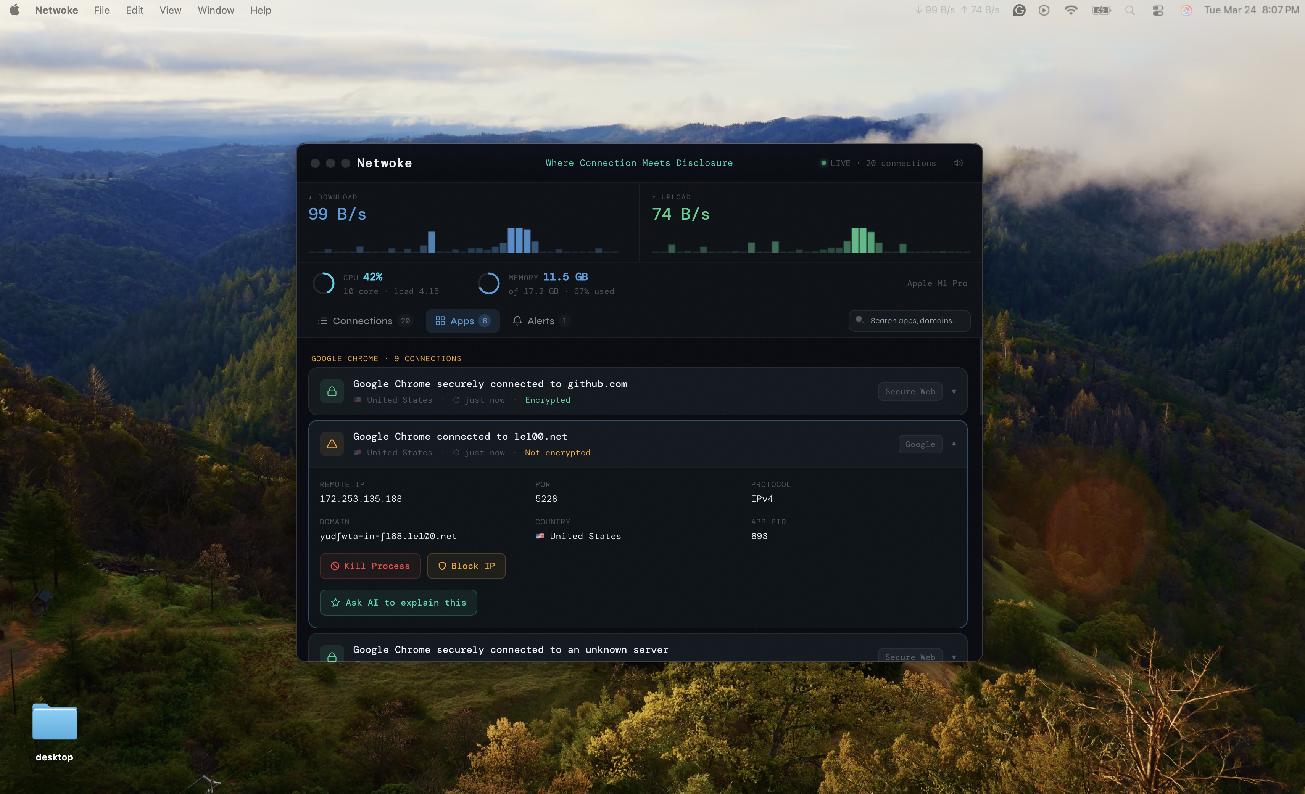Click the memory usage ring gauge
1305x794 pixels.
pyautogui.click(x=488, y=283)
